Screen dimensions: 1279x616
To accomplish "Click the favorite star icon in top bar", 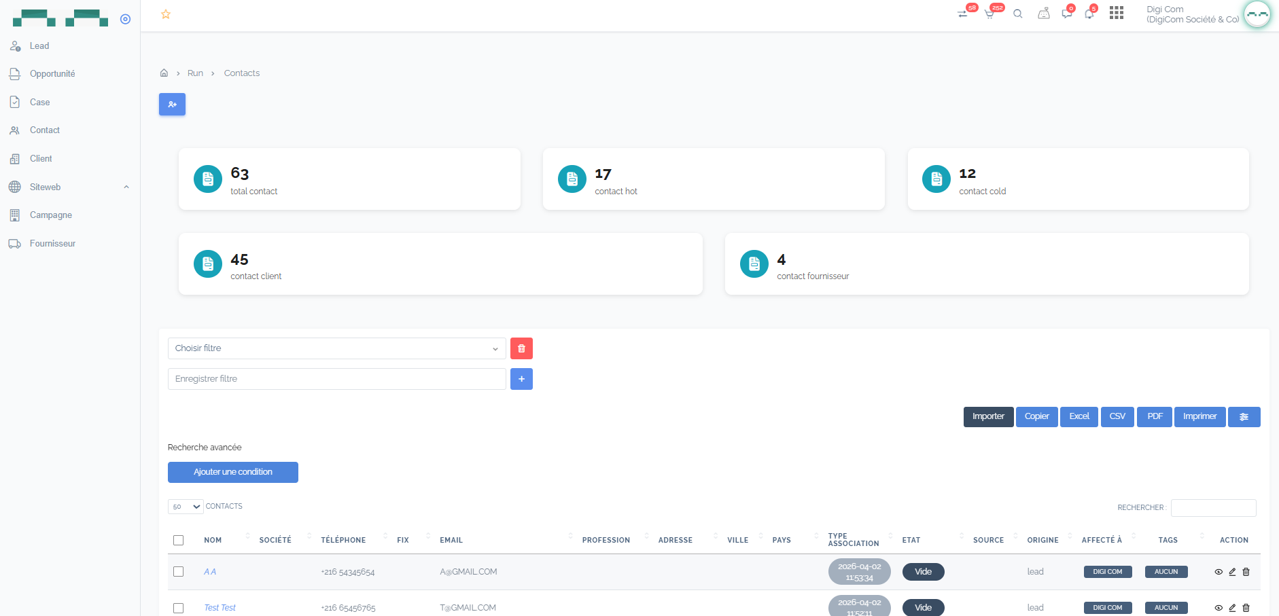I will 166,14.
